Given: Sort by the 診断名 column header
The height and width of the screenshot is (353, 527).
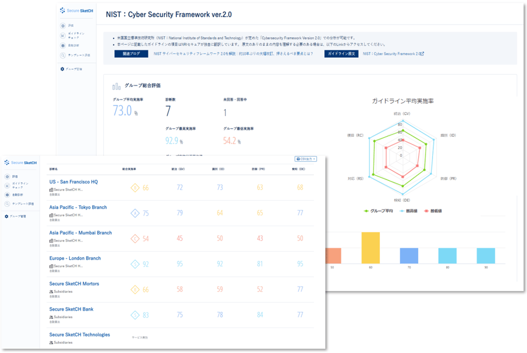Looking at the screenshot, I should tap(53, 169).
